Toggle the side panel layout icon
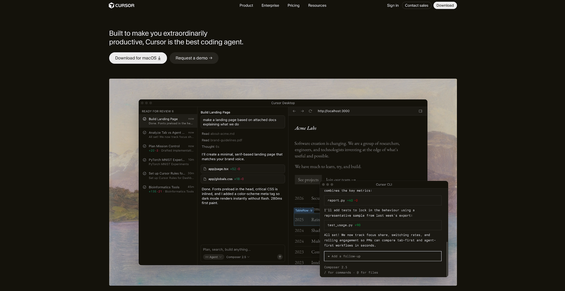 click(420, 111)
